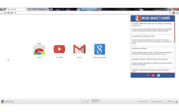This screenshot has height=112, width=179.
Task: Open Google+ link in extension footer
Action: point(153,75)
